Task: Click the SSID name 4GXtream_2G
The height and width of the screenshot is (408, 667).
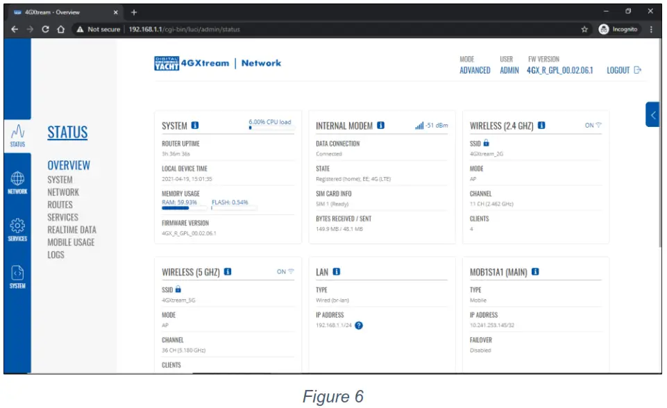Action: coord(487,154)
